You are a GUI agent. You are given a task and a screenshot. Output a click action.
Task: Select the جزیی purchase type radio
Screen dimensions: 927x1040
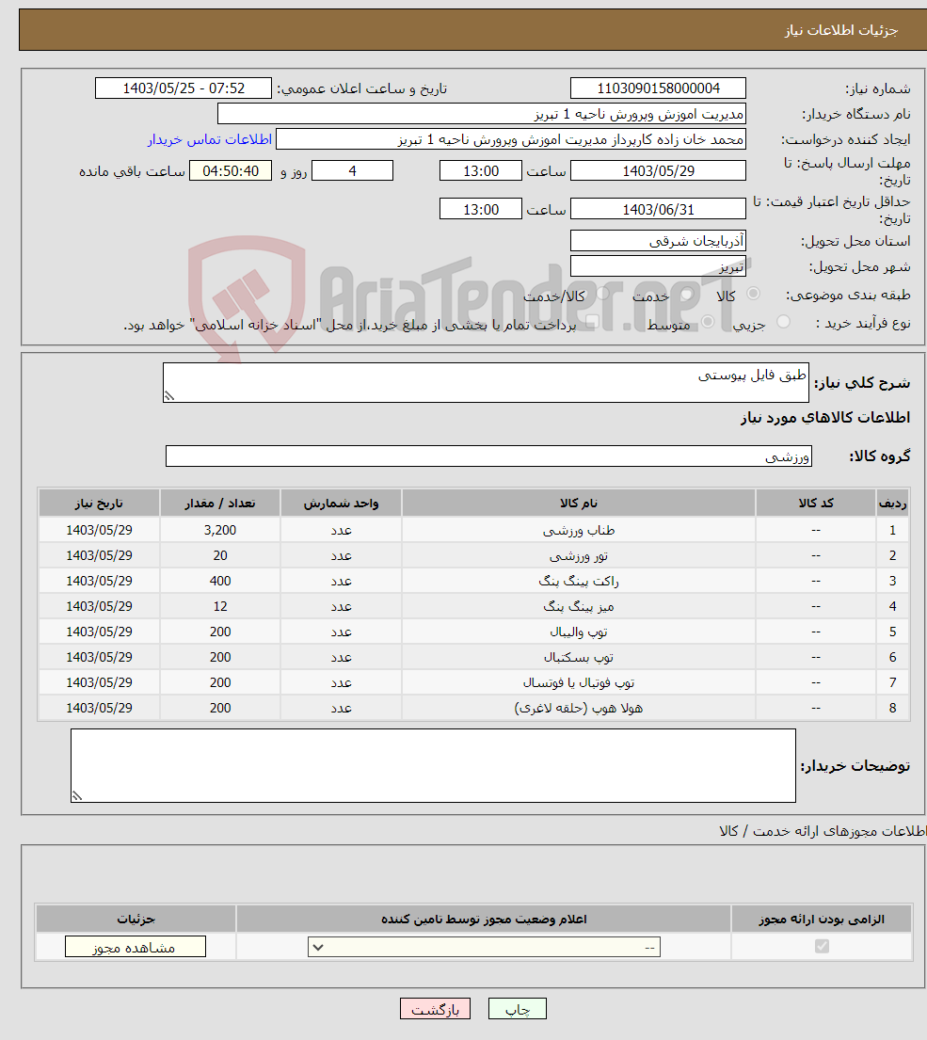click(x=783, y=322)
